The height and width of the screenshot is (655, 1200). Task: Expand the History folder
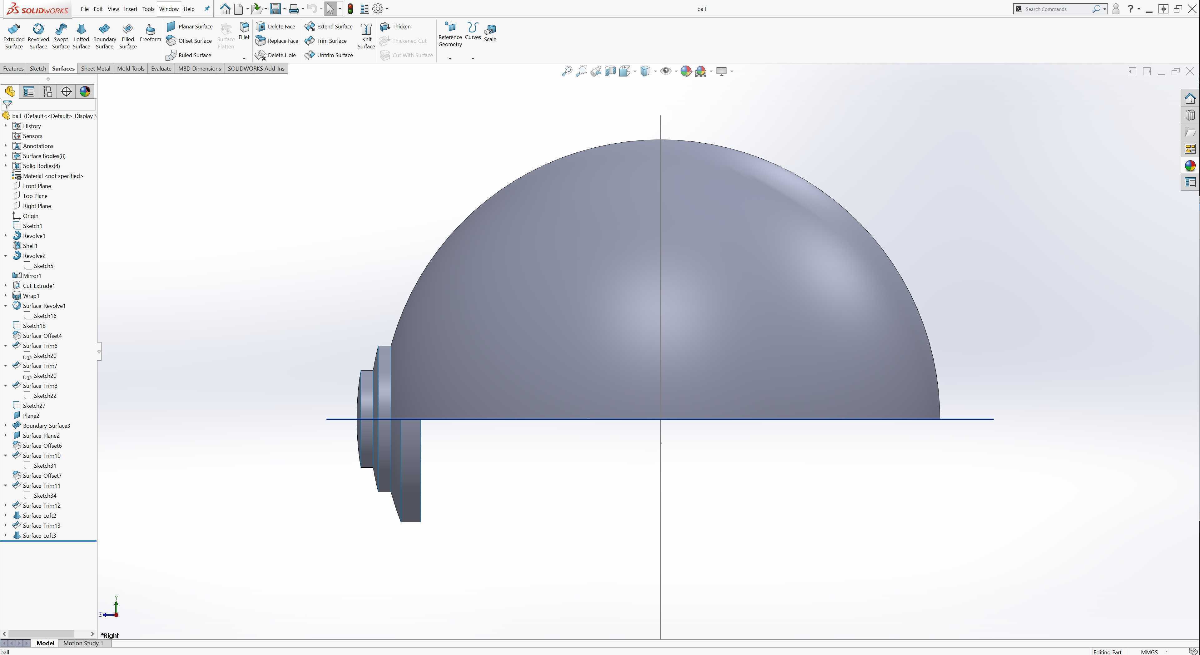point(6,126)
